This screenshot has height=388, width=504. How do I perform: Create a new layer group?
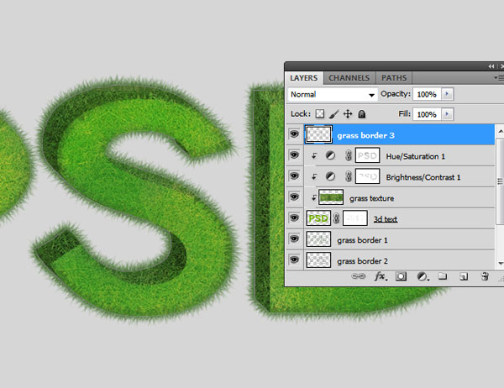click(443, 275)
